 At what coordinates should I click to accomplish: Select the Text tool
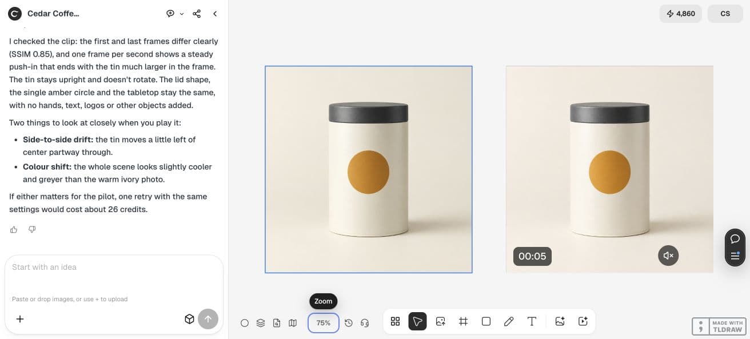(x=532, y=321)
